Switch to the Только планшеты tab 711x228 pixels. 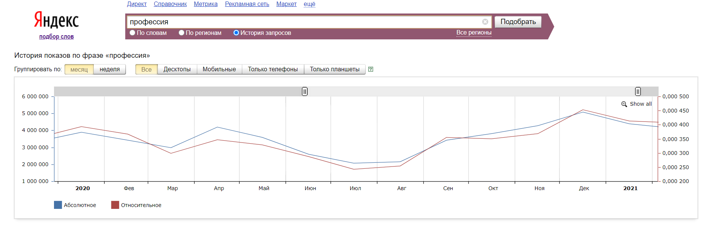[334, 69]
